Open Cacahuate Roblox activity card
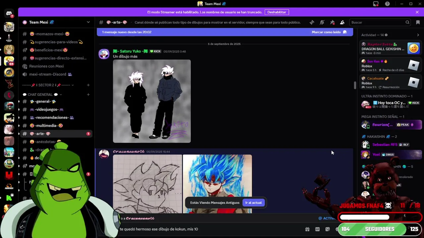Screen dimensions: 424x238 click(391, 83)
